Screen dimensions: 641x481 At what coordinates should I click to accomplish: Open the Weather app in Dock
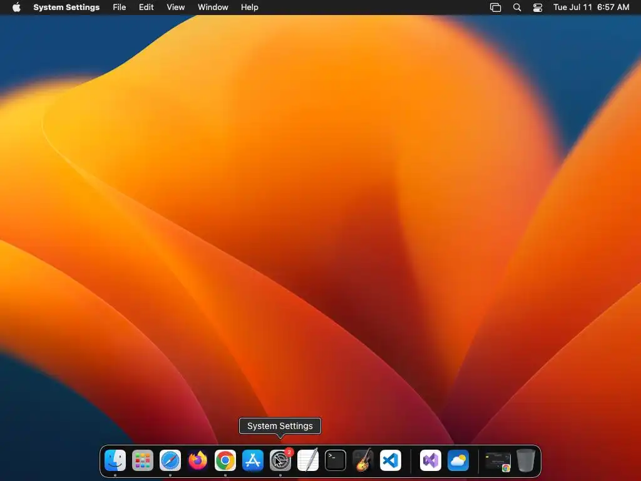[458, 460]
